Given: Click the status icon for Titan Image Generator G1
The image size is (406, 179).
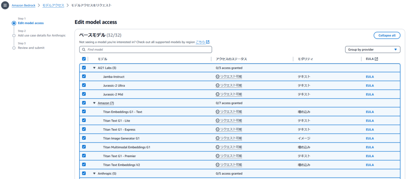Looking at the screenshot, I should coord(218,138).
